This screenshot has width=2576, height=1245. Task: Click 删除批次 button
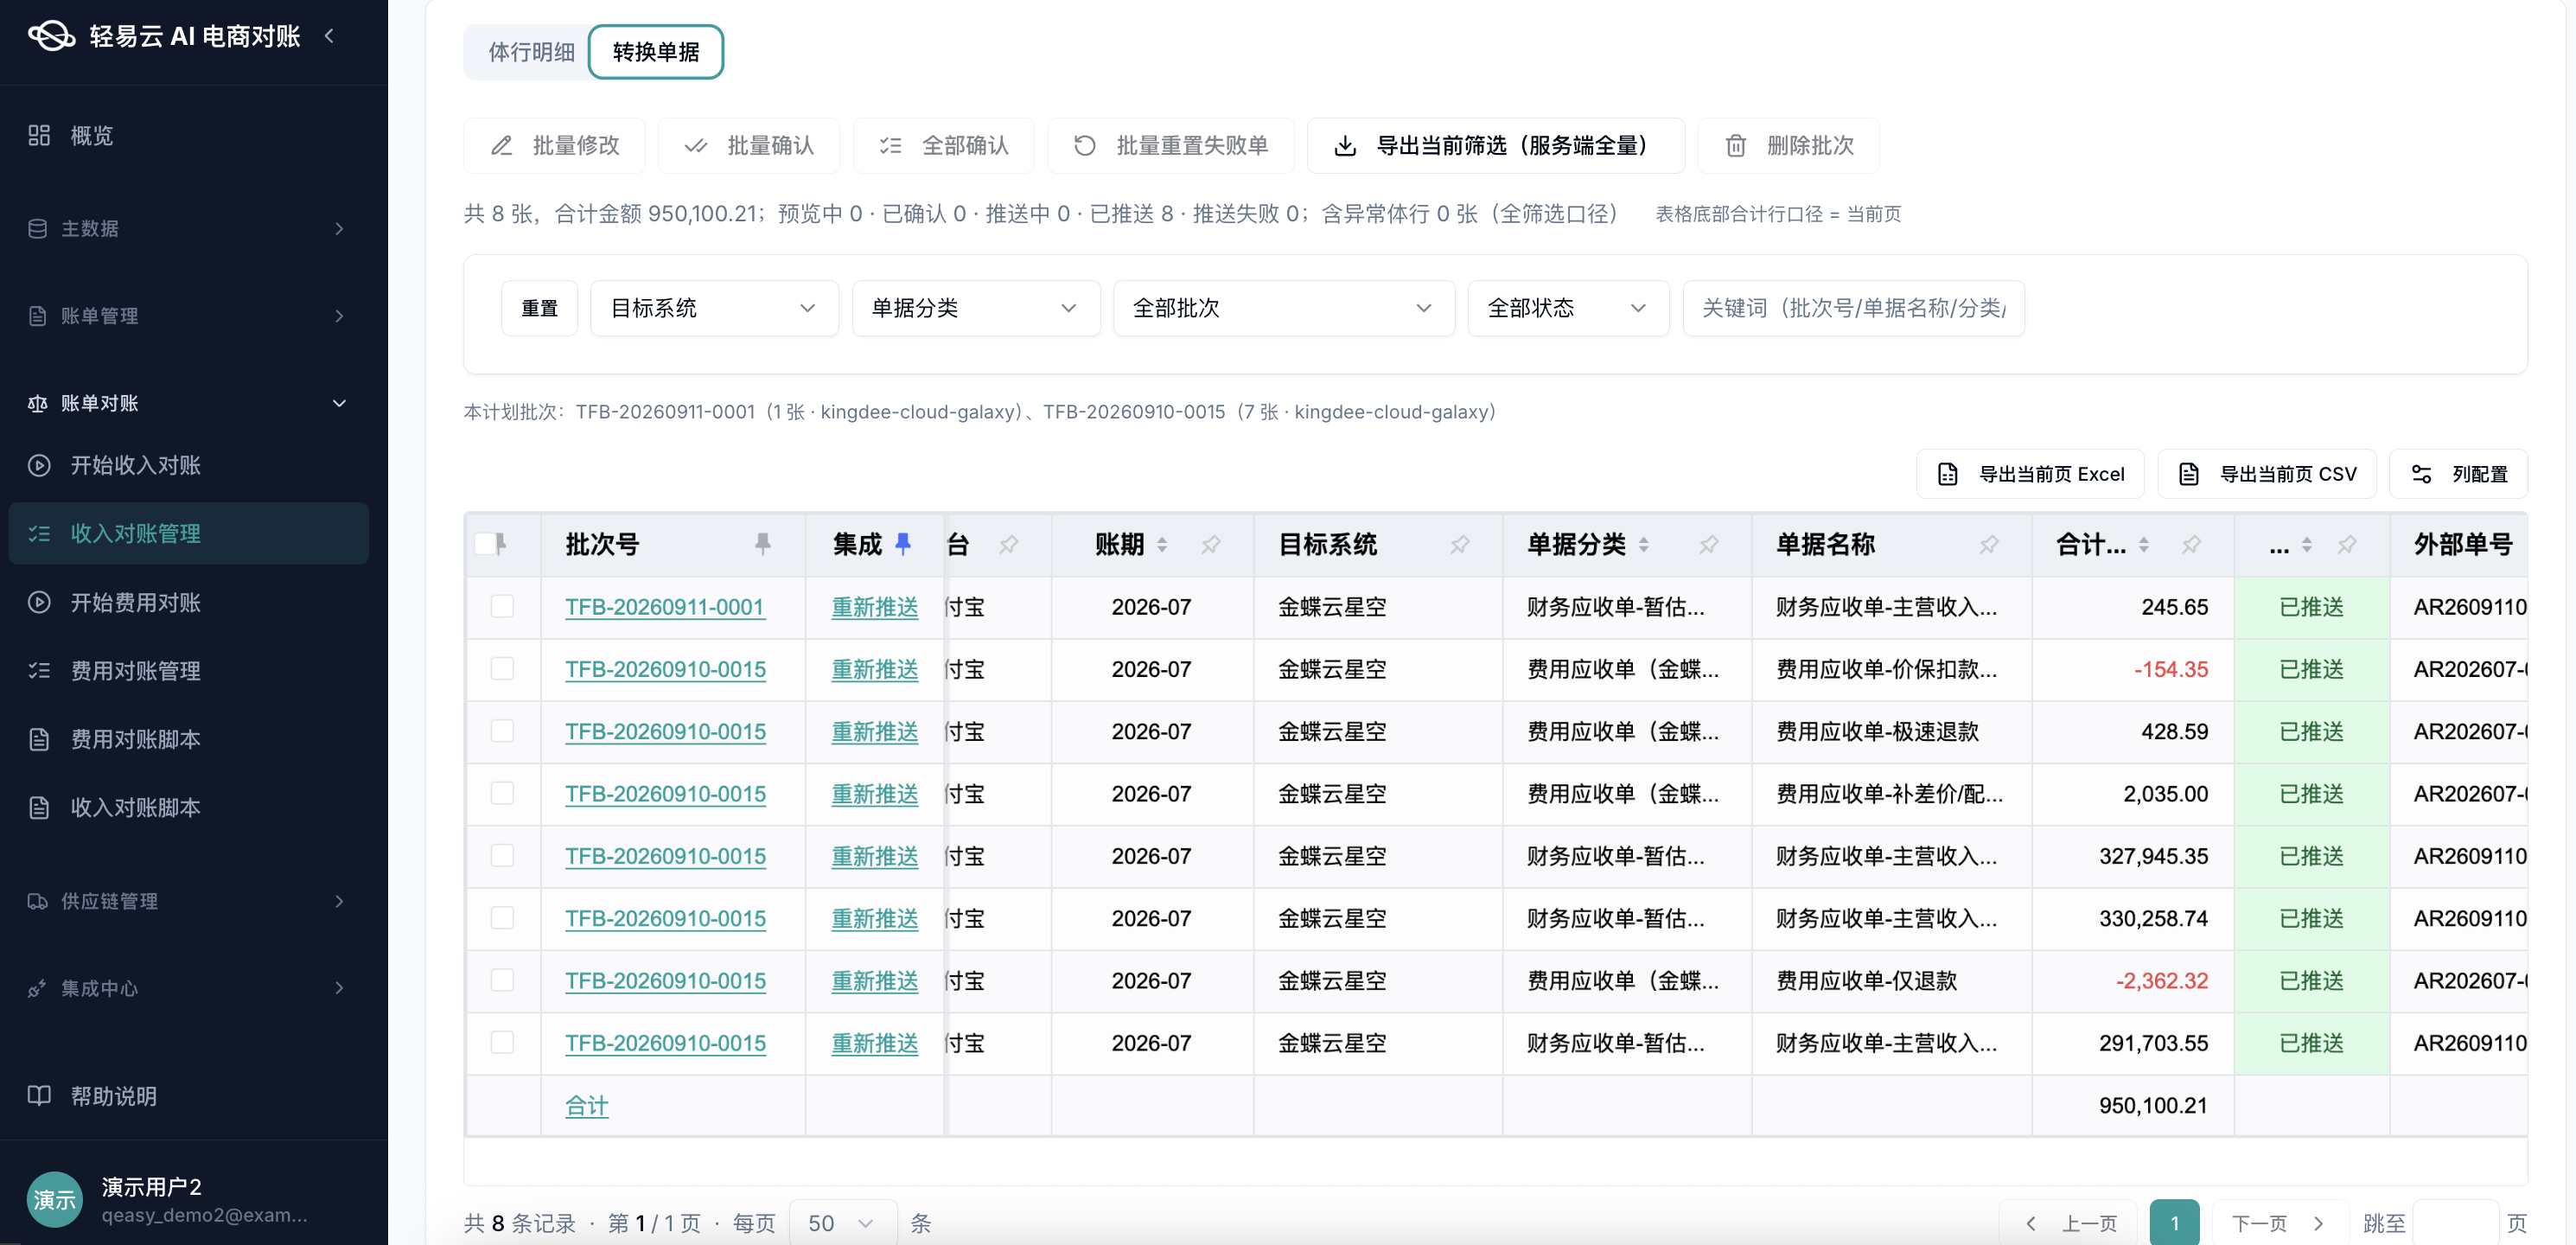pos(1789,146)
